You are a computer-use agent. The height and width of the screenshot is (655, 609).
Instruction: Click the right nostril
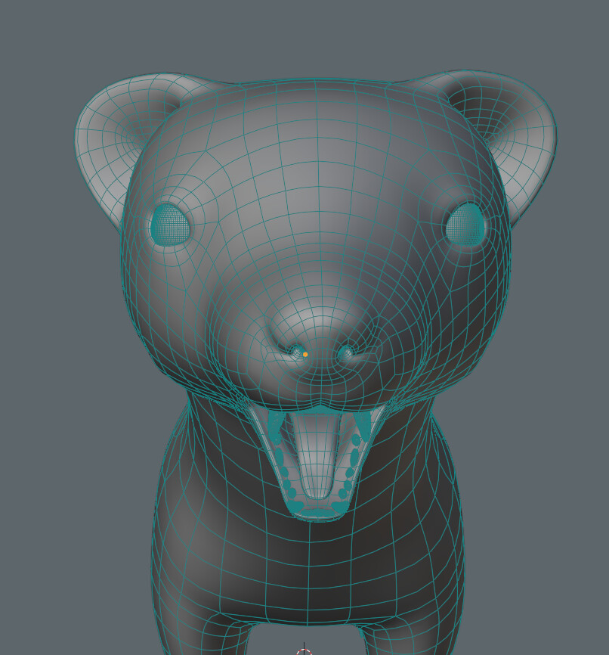point(346,351)
